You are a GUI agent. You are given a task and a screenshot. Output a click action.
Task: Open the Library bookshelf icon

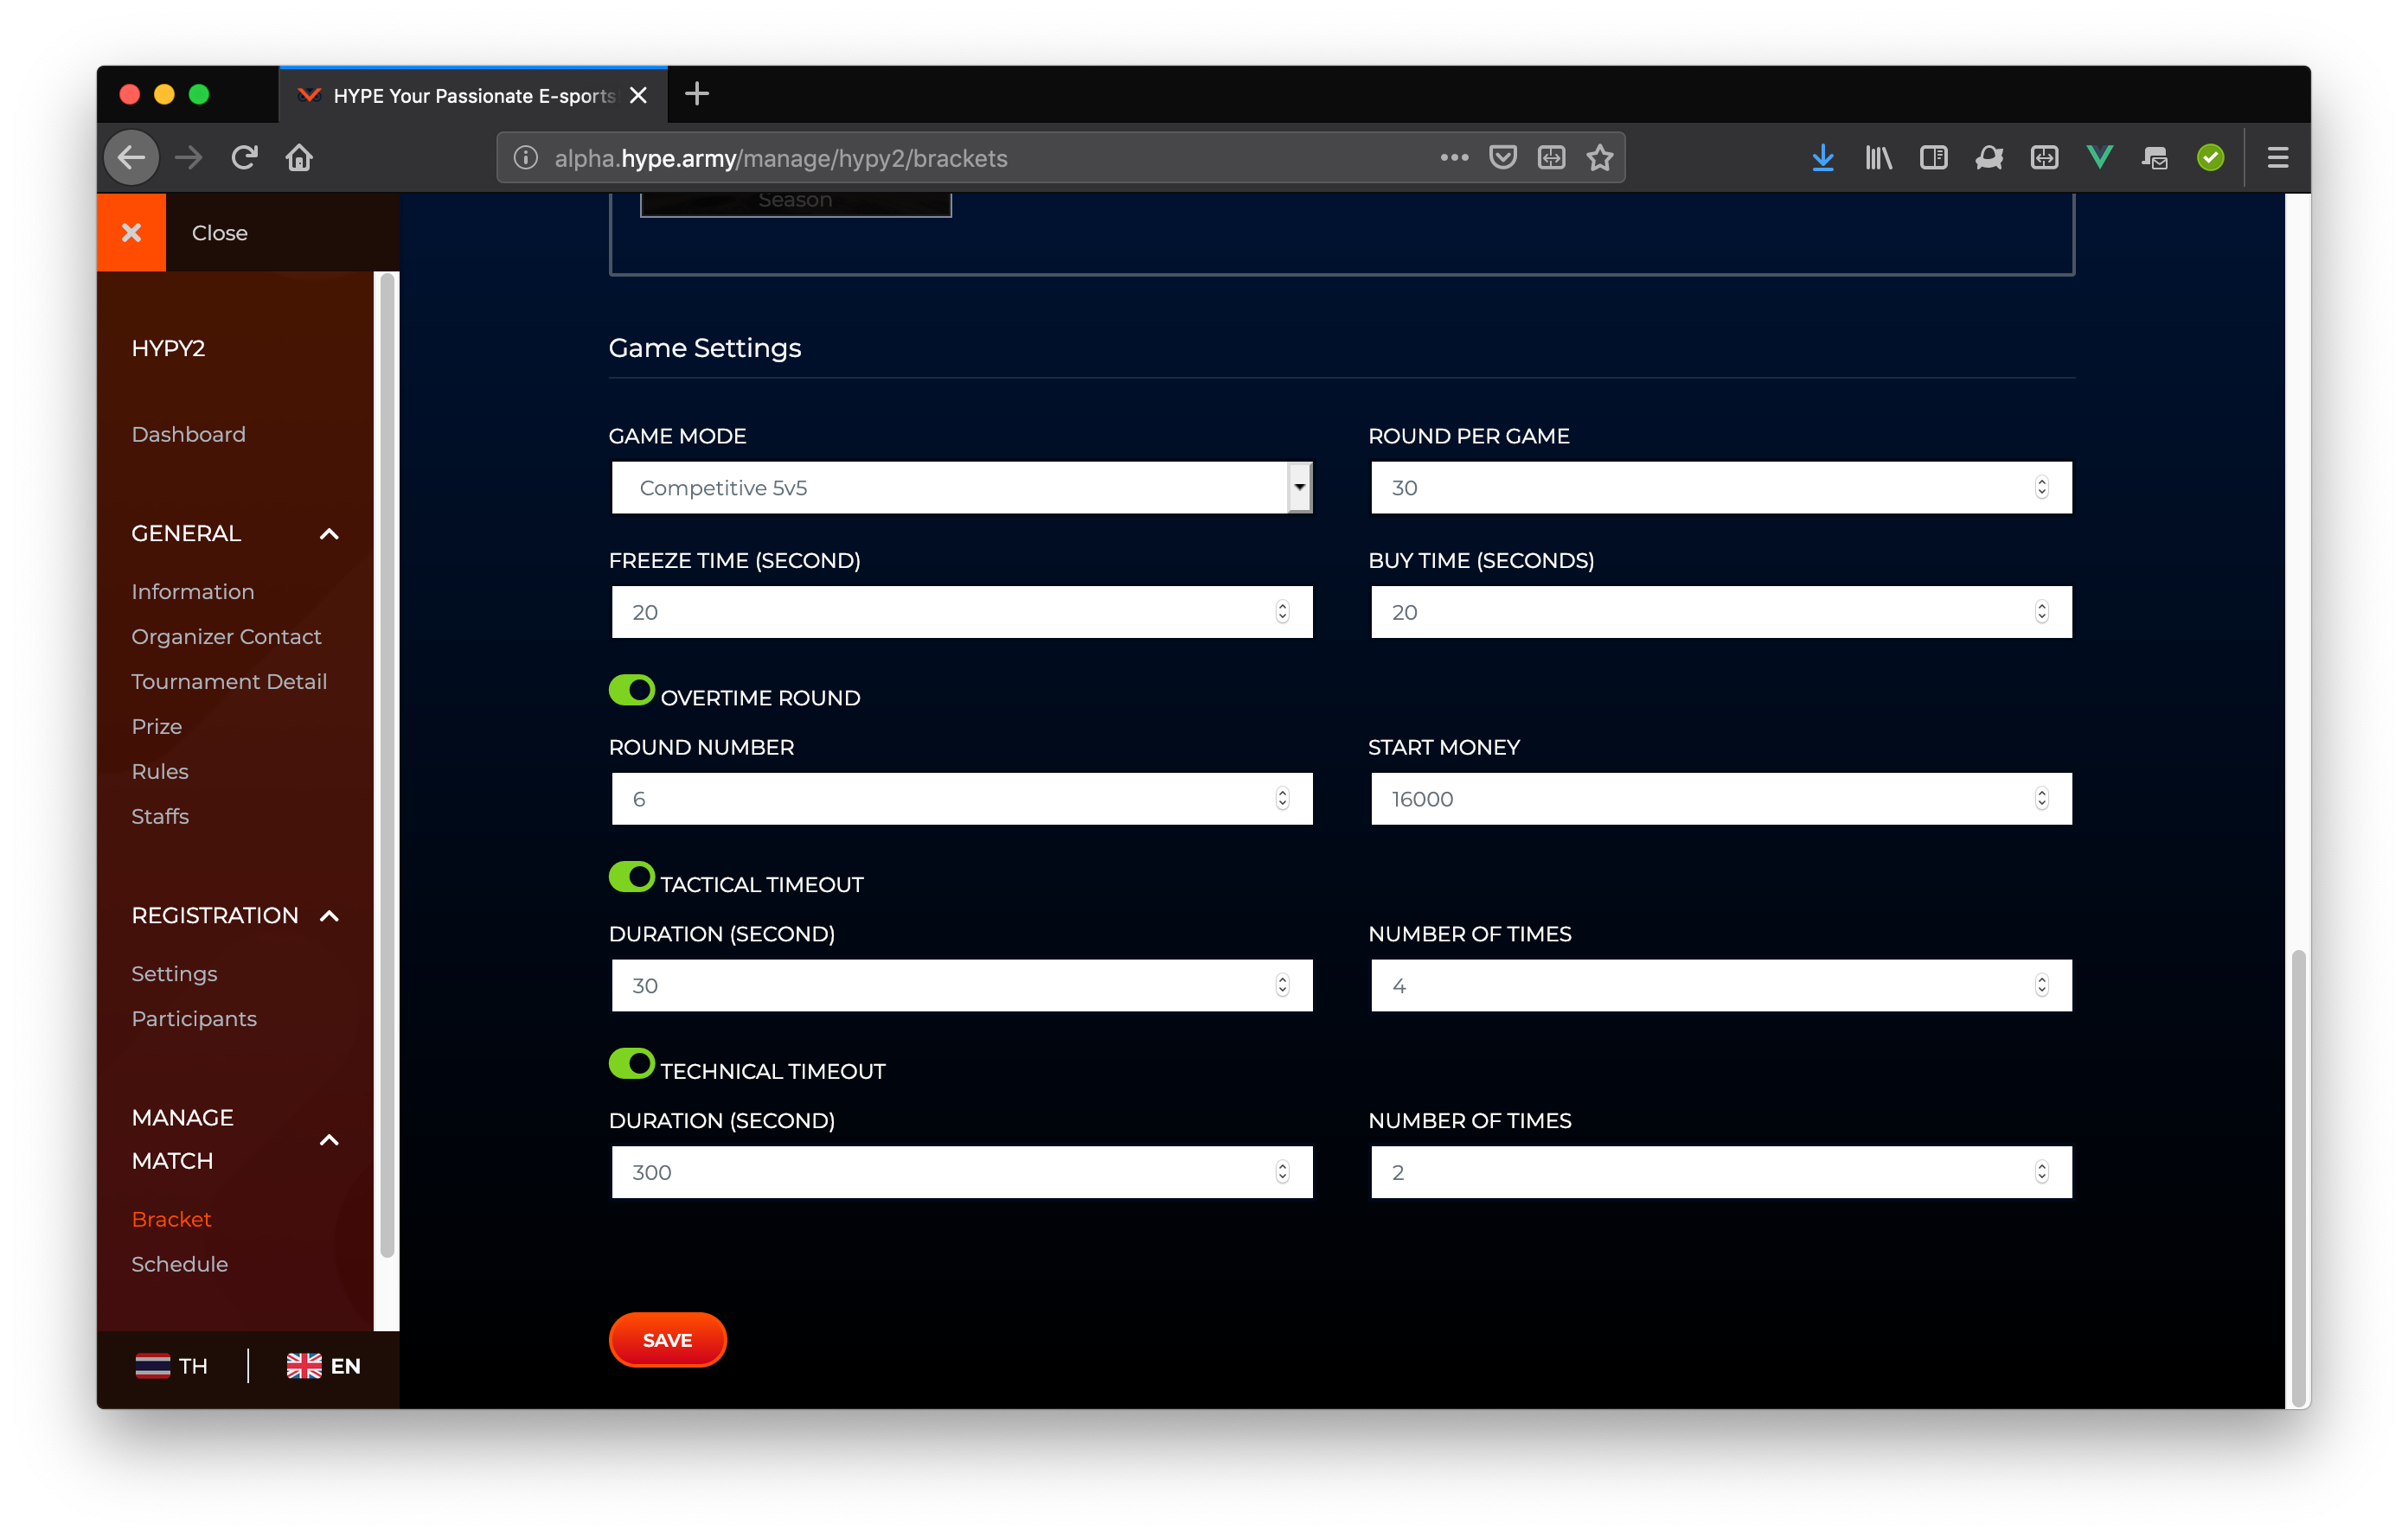[x=1878, y=158]
